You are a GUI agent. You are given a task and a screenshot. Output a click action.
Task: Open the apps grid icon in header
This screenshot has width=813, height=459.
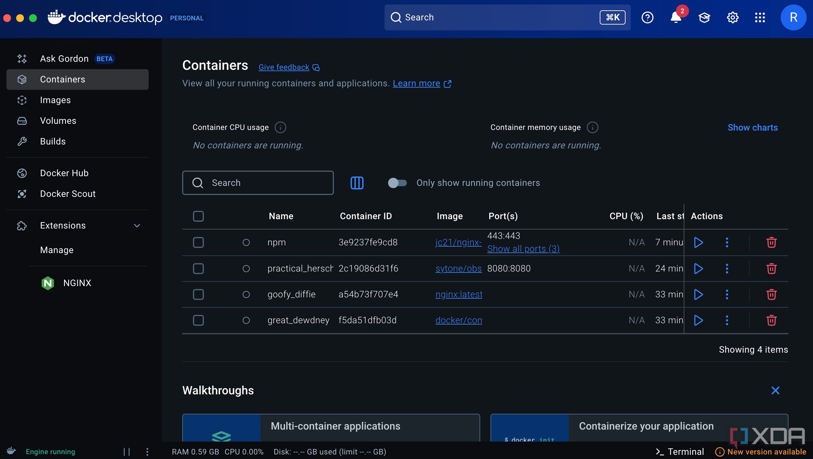coord(760,17)
